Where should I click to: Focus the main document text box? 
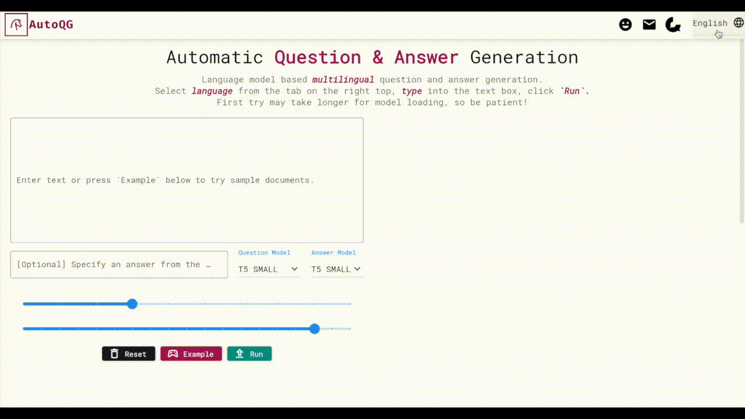(x=187, y=180)
